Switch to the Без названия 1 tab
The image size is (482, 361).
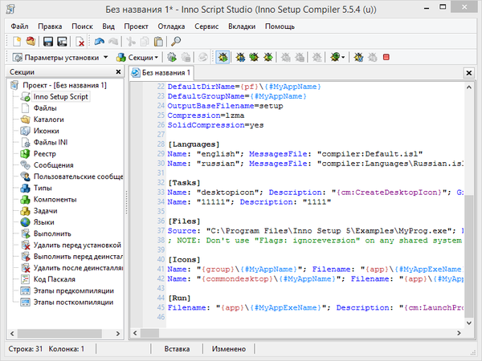tap(166, 73)
